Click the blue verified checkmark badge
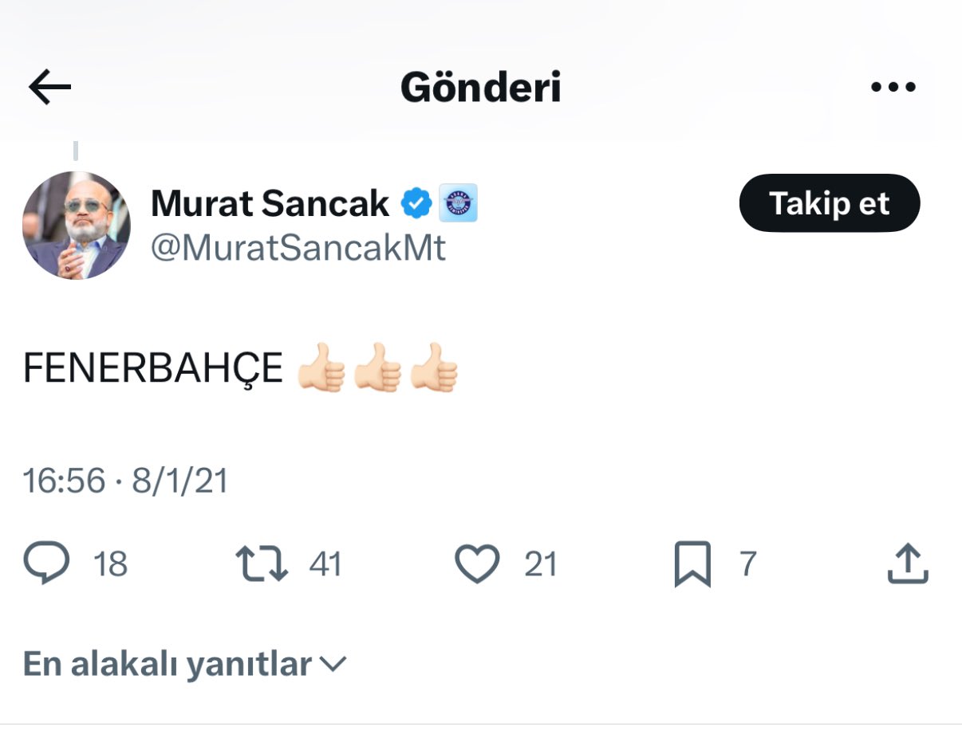Screen dimensions: 962x742 click(x=416, y=204)
